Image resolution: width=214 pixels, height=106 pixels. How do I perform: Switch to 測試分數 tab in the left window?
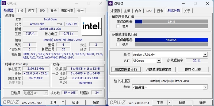point(67,11)
